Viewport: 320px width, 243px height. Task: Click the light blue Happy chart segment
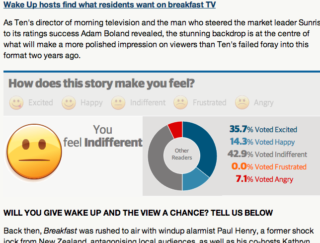194,181
